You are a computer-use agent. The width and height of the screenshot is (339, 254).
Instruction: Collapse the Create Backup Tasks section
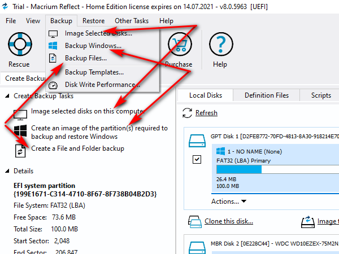pyautogui.click(x=7, y=96)
